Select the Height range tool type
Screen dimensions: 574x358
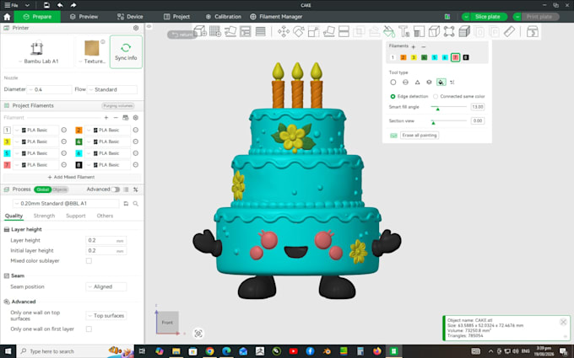point(429,83)
